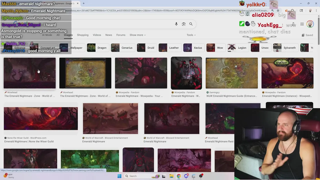This screenshot has width=320, height=180.
Task: Open the green forest image thumbnail
Action: (90, 161)
